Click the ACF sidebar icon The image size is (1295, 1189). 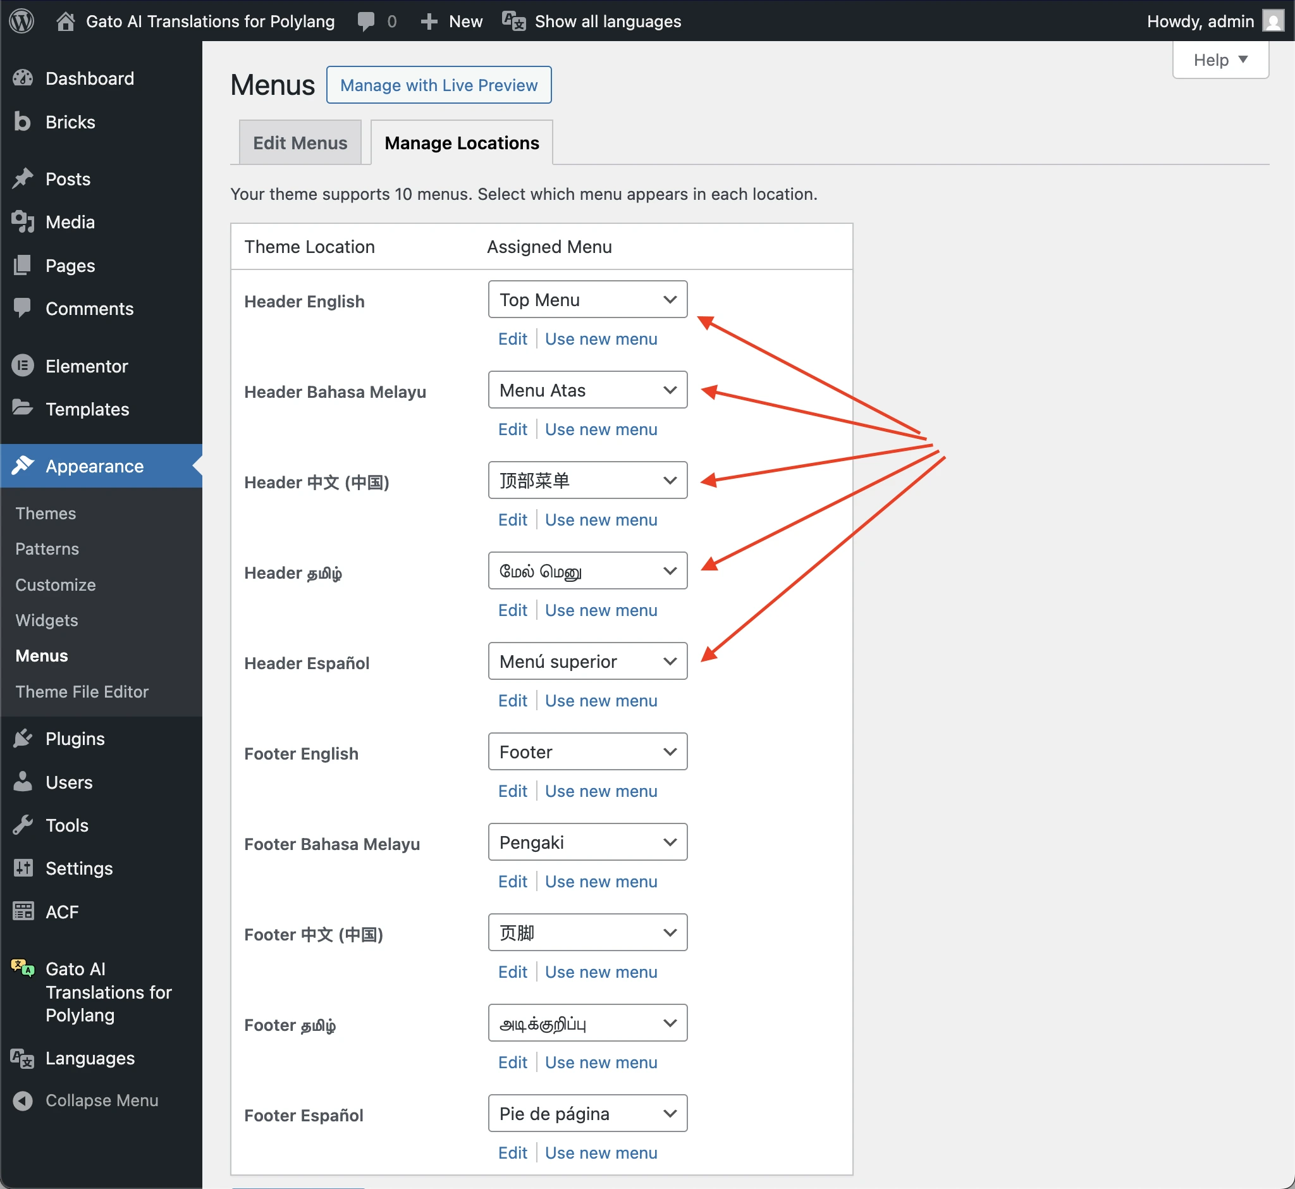(23, 911)
